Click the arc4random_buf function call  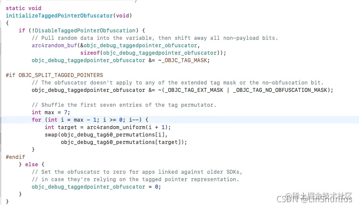pyautogui.click(x=54, y=46)
